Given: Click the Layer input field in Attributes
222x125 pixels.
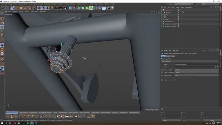Looking at the screenshot, I should (195, 67).
